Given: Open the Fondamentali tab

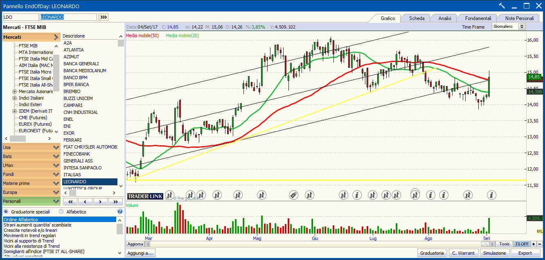Looking at the screenshot, I should (478, 18).
